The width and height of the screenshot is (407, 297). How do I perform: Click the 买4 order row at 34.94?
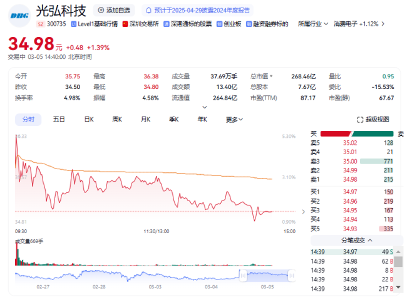[352, 219]
